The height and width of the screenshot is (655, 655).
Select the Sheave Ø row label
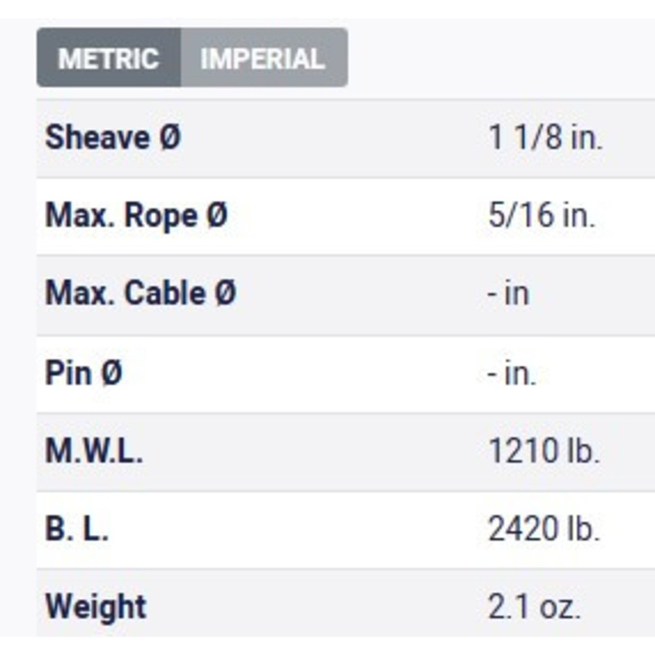[113, 138]
